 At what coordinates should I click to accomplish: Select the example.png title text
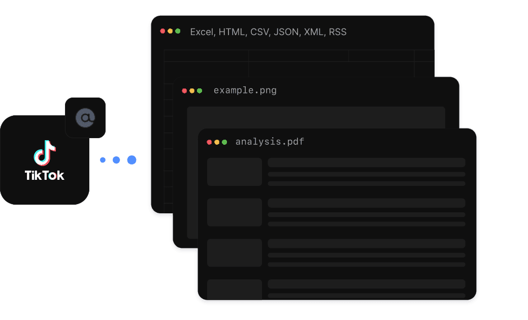(x=245, y=90)
